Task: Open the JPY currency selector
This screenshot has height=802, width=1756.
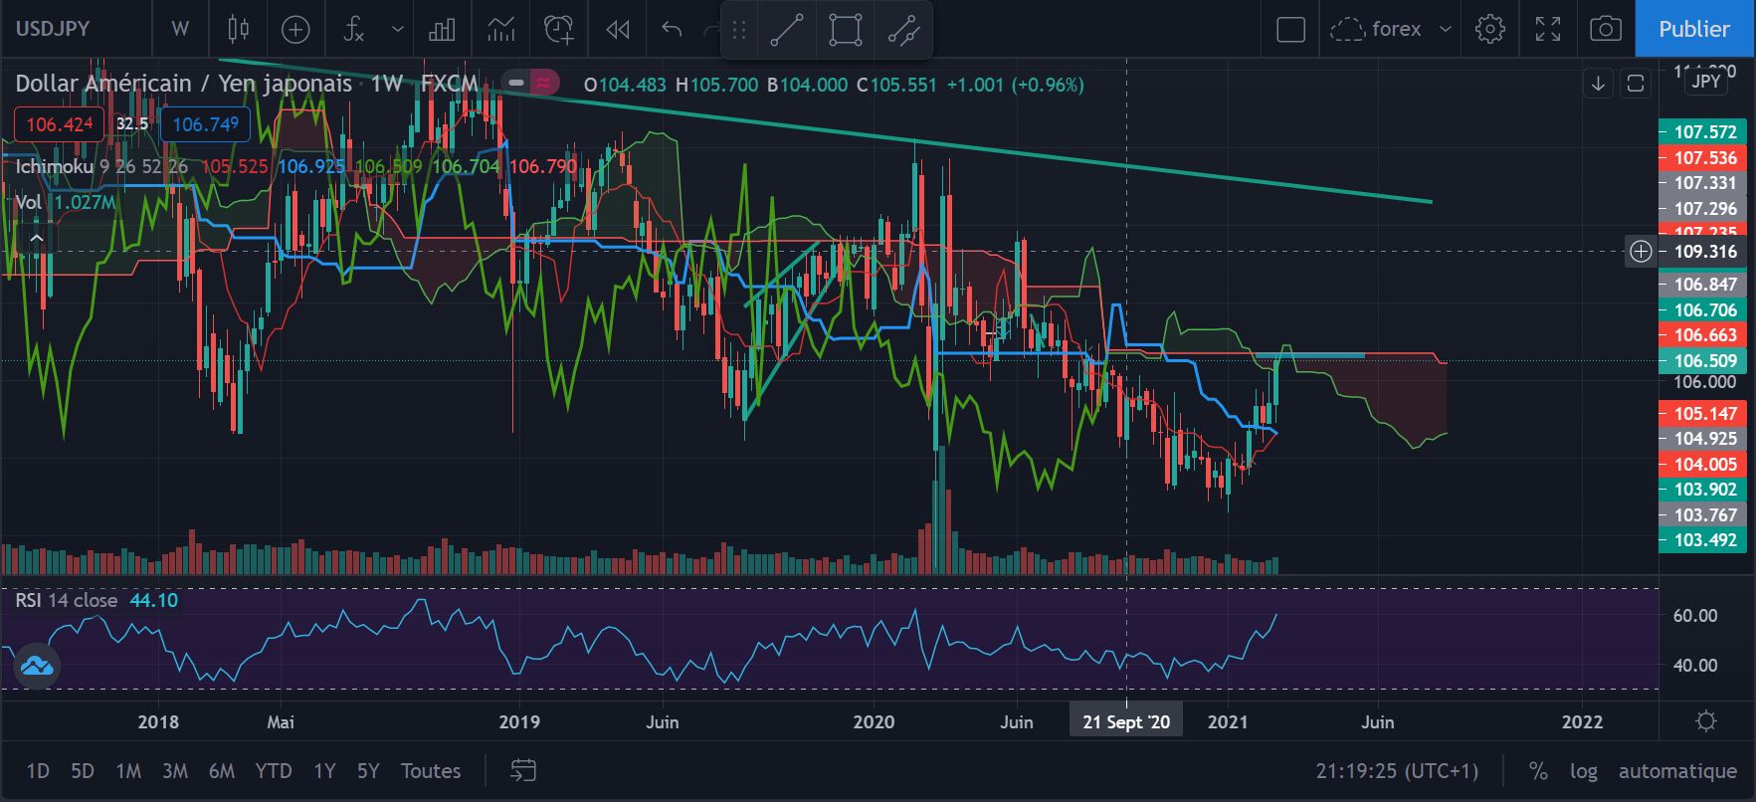Action: (x=1706, y=82)
